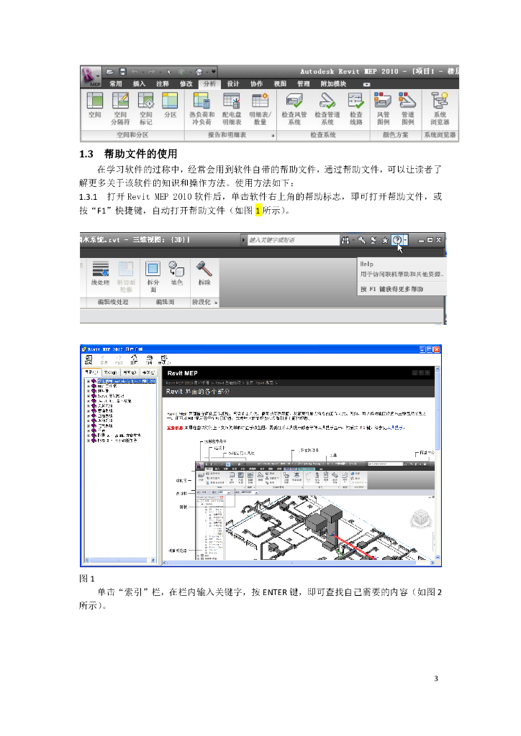Open the 管理 ribbon tab
The width and height of the screenshot is (521, 736).
tap(304, 83)
